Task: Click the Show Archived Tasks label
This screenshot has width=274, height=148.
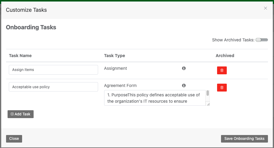Action: tap(233, 40)
